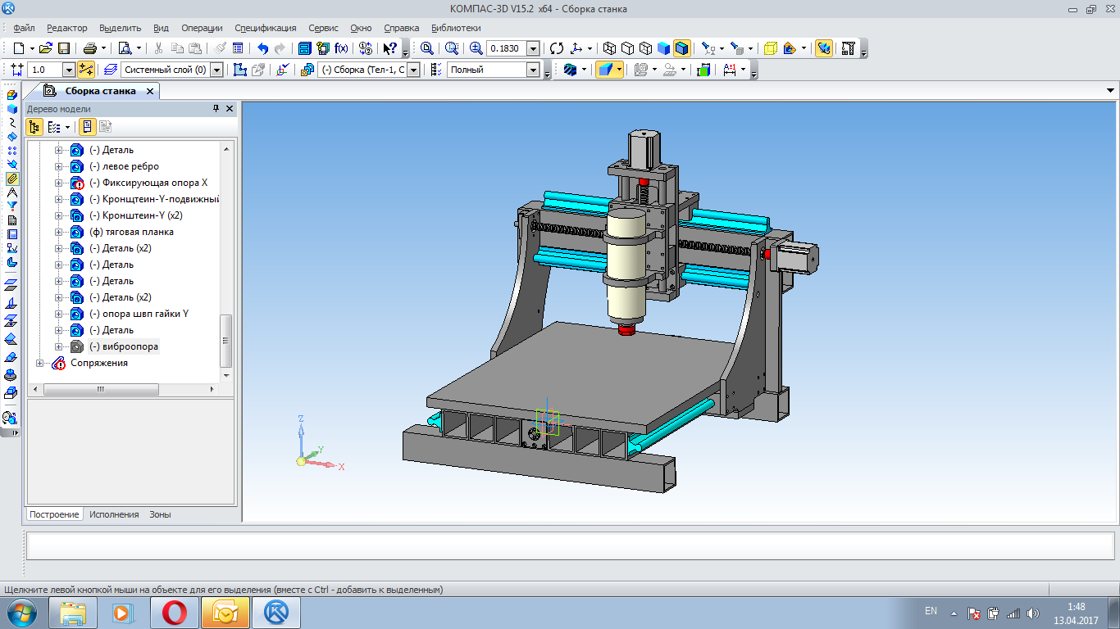
Task: Click the zoom-in magnifier icon
Action: (x=476, y=48)
